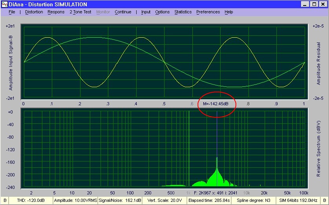The image size is (329, 205).
Task: Click the Amplitude: 10.00VRMS status field
Action: 75,200
